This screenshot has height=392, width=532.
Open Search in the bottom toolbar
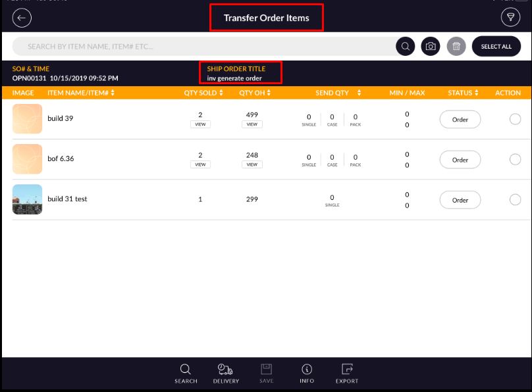pyautogui.click(x=186, y=373)
